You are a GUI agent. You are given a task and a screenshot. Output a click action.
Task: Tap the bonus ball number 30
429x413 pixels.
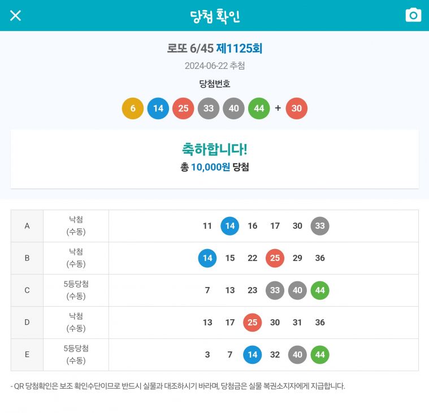point(297,108)
